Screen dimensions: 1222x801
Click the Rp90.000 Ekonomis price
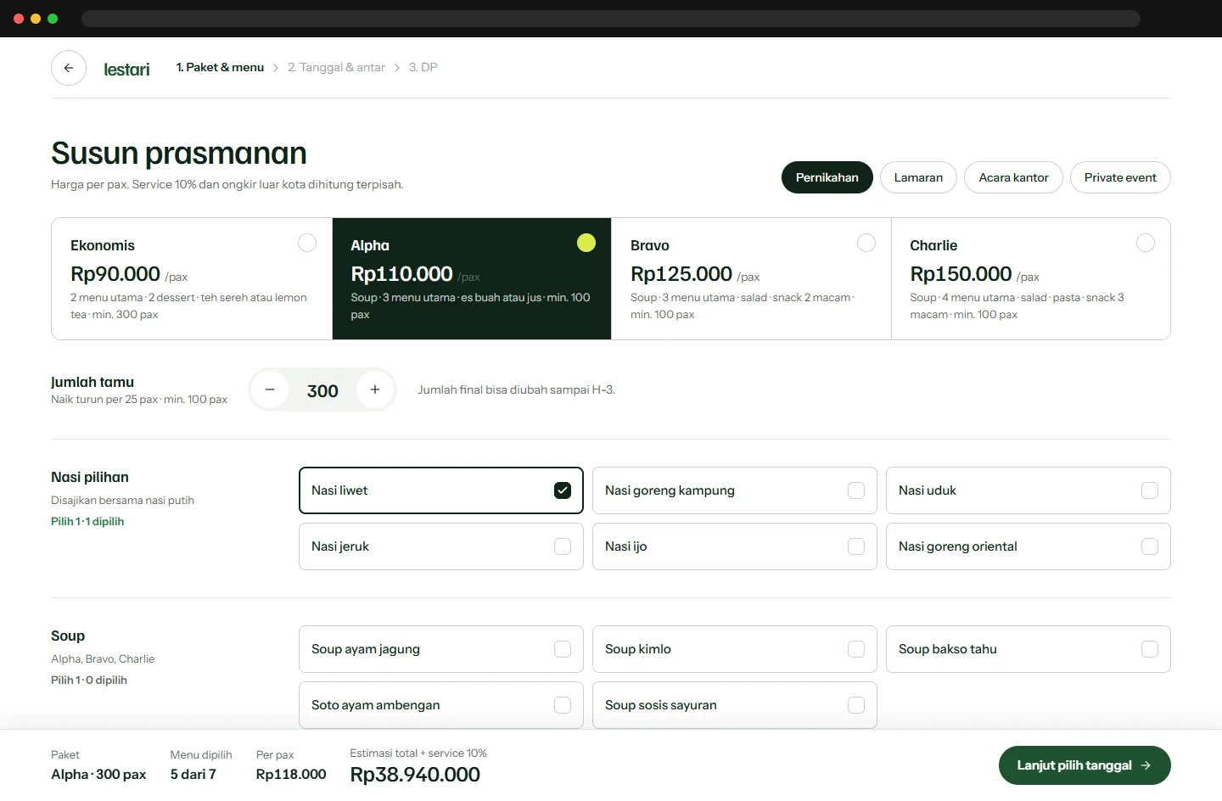point(115,274)
